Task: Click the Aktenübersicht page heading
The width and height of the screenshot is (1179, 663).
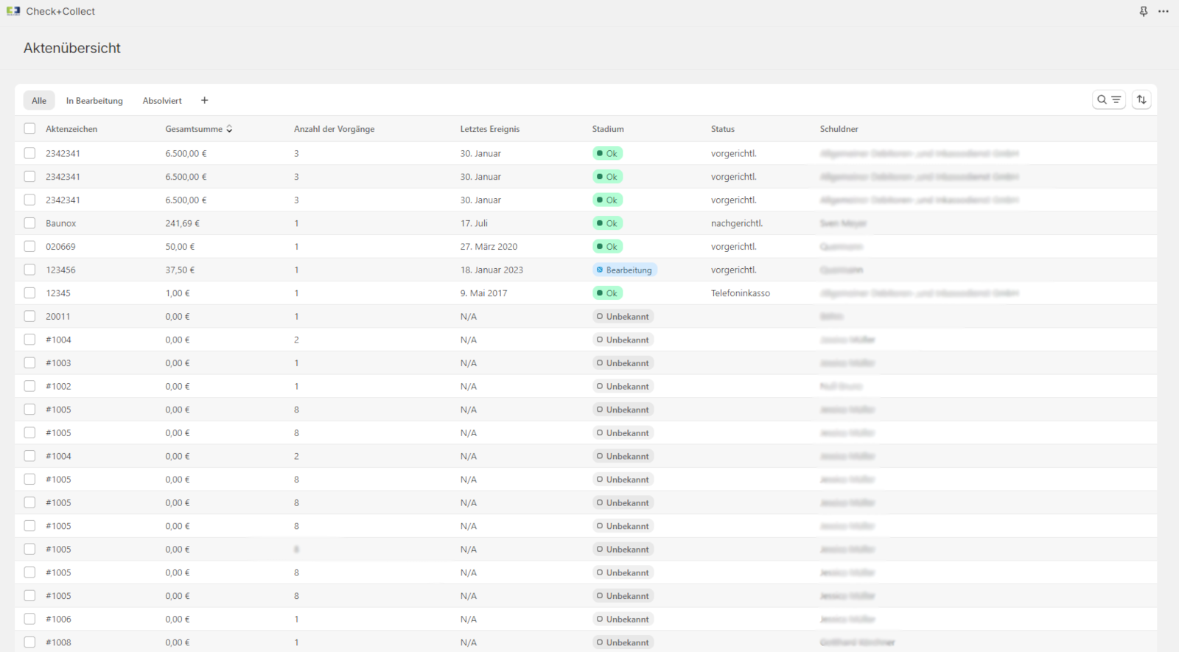Action: pyautogui.click(x=72, y=48)
